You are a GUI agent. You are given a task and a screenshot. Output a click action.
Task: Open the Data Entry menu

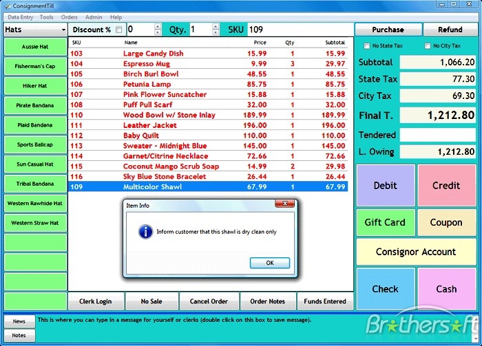[20, 17]
